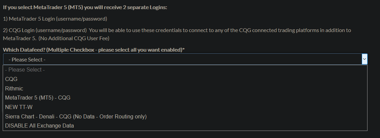The height and width of the screenshot is (138, 380).
Task: Click the '1) MetaTrader 5 Login' line
Action: (x=55, y=19)
